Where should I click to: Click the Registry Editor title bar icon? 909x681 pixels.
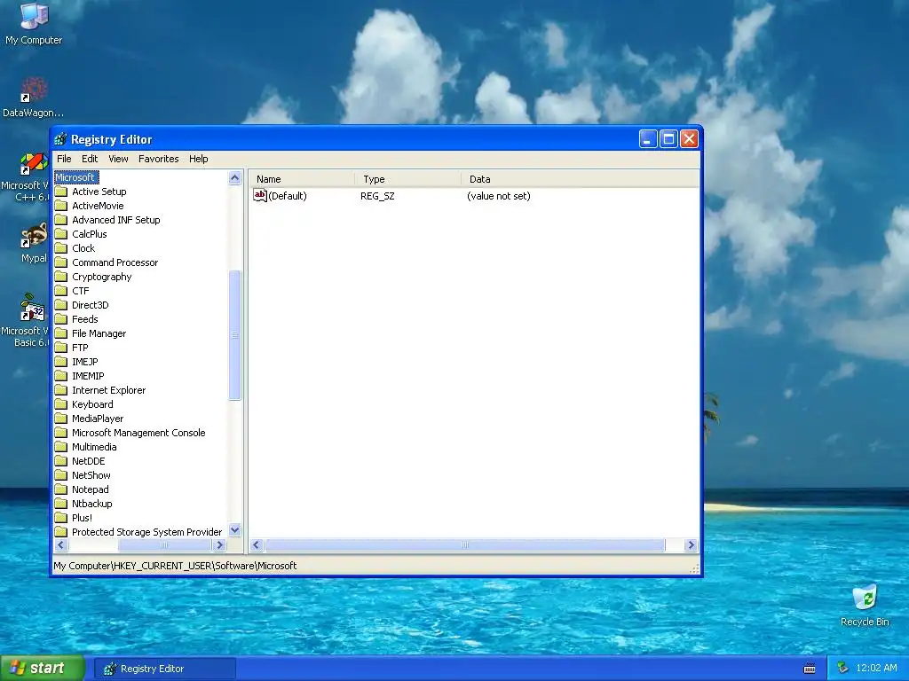coord(60,139)
